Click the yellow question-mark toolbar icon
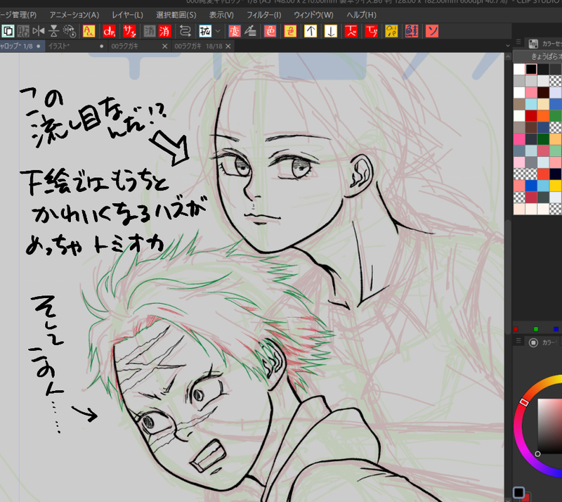Screen dimensions: 562x502 (x=391, y=31)
